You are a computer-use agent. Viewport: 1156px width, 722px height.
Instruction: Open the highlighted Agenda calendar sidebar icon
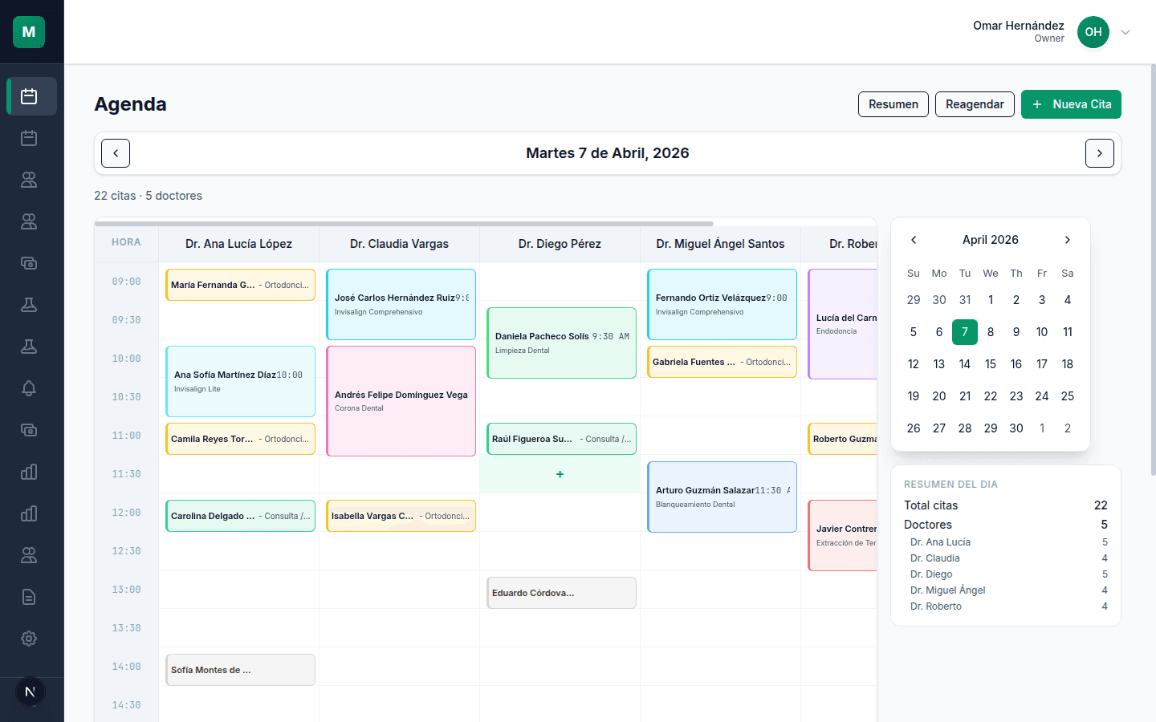29,96
